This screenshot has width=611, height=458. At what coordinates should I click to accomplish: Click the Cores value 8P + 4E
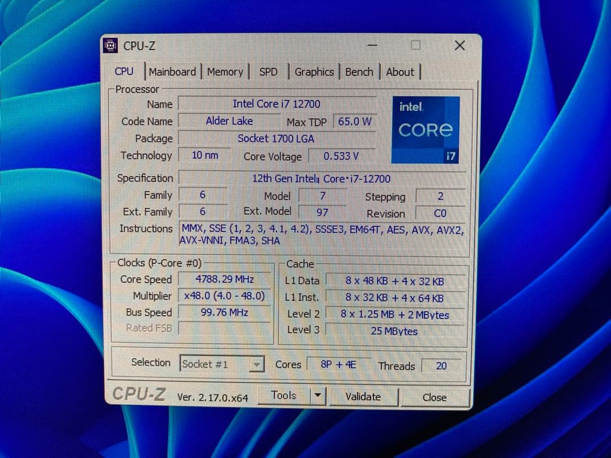coord(338,365)
